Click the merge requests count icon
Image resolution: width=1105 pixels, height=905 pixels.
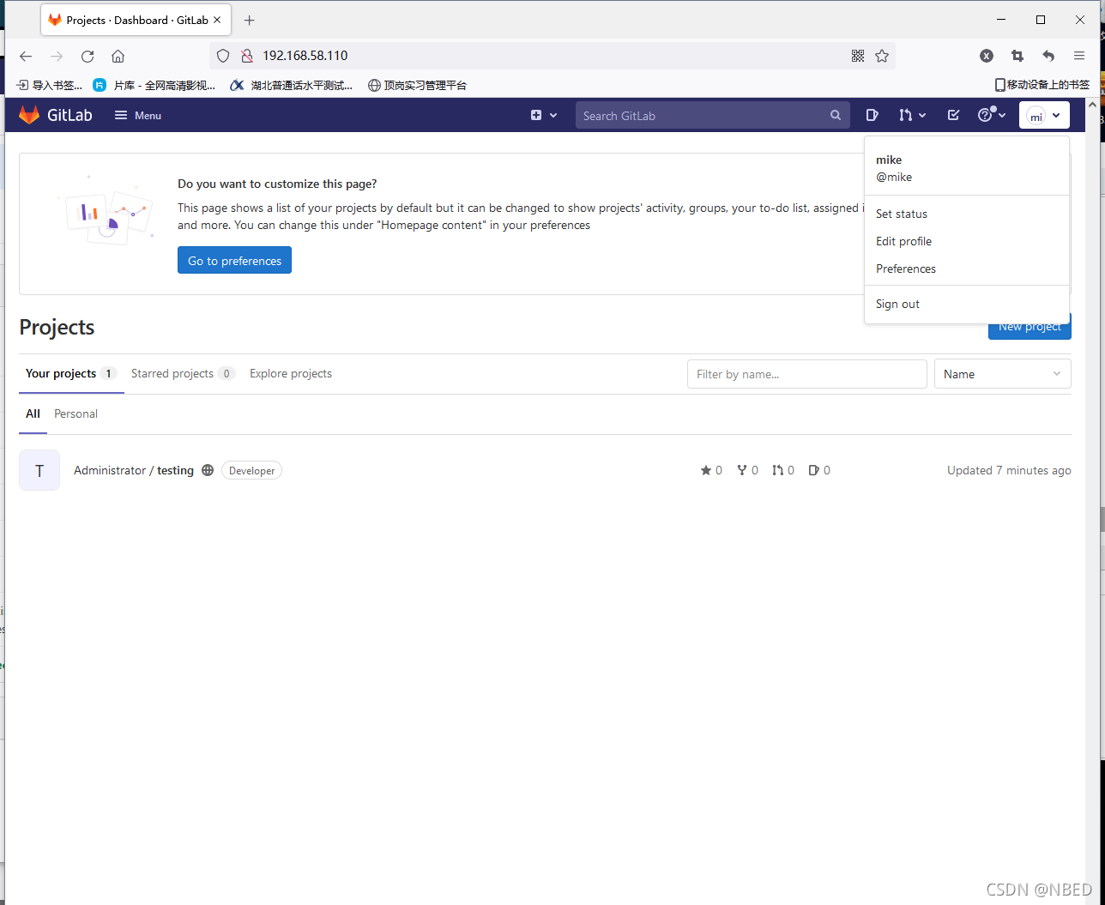(x=777, y=470)
